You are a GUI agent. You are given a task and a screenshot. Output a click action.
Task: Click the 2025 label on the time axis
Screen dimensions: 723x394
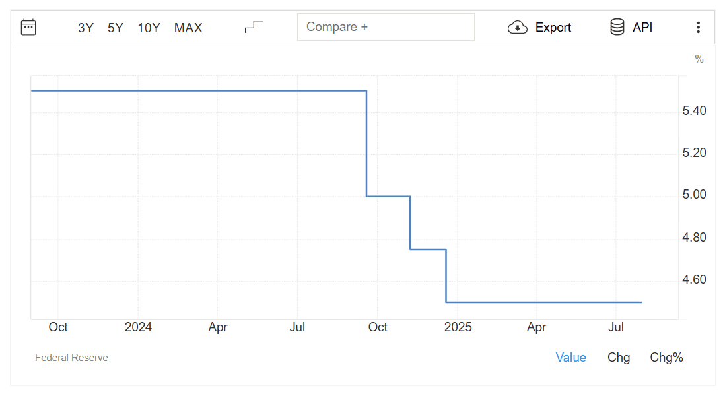click(x=458, y=327)
